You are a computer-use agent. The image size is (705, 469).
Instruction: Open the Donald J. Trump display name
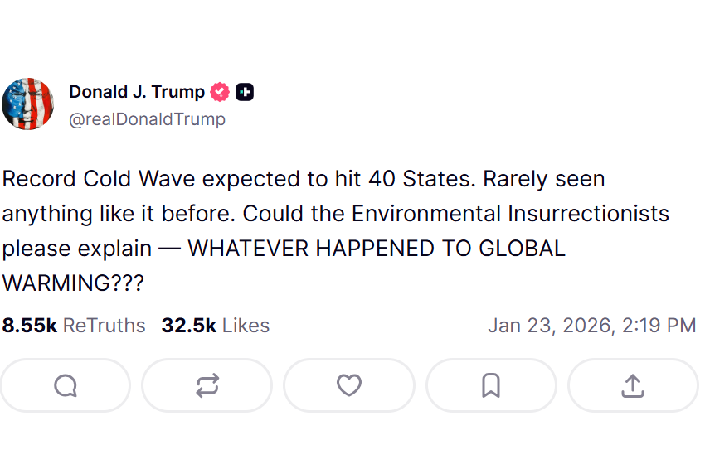pyautogui.click(x=137, y=92)
